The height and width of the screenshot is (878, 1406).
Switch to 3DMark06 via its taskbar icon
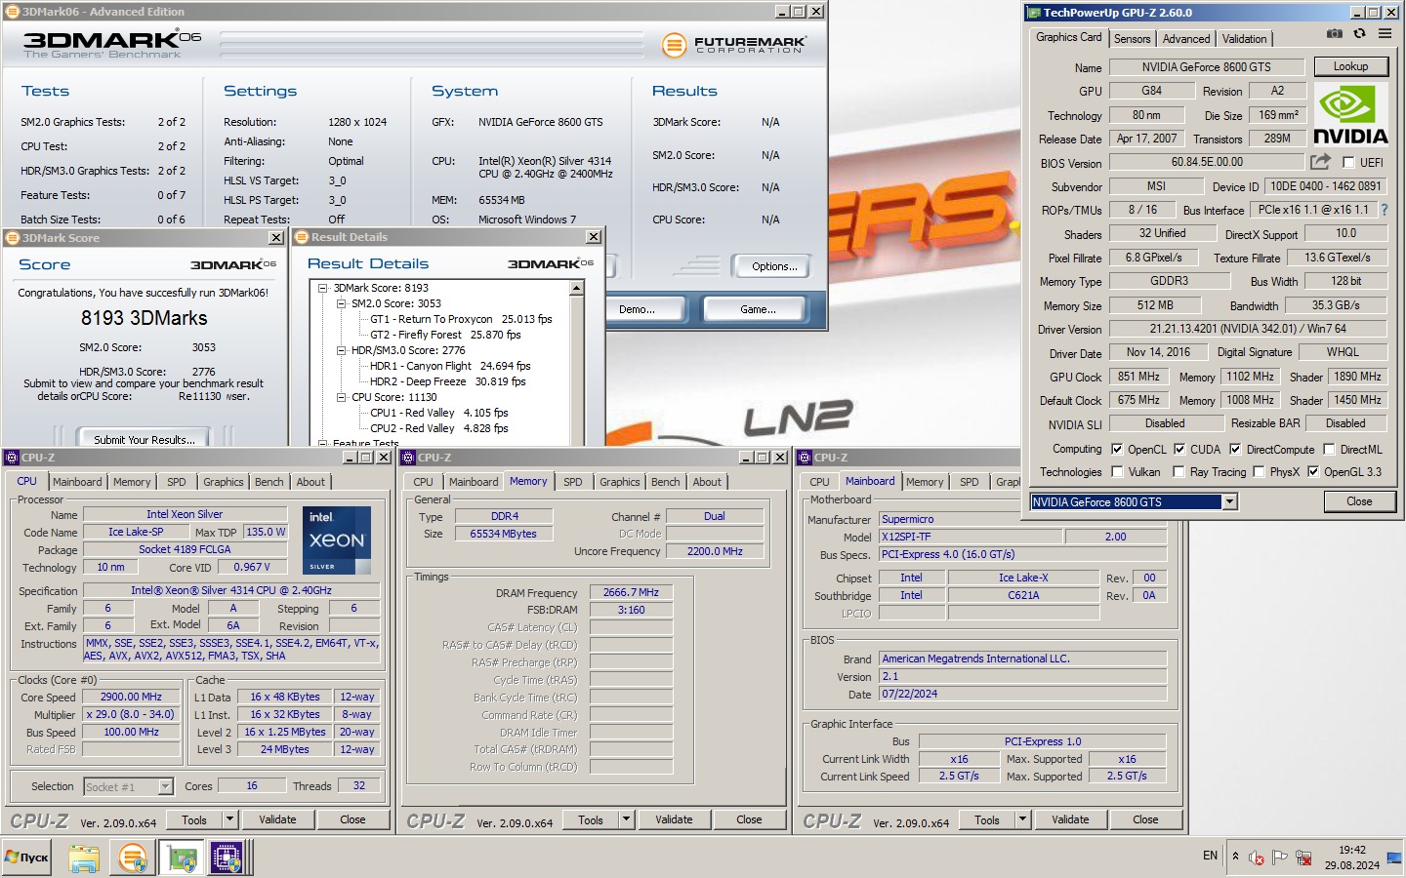[133, 858]
